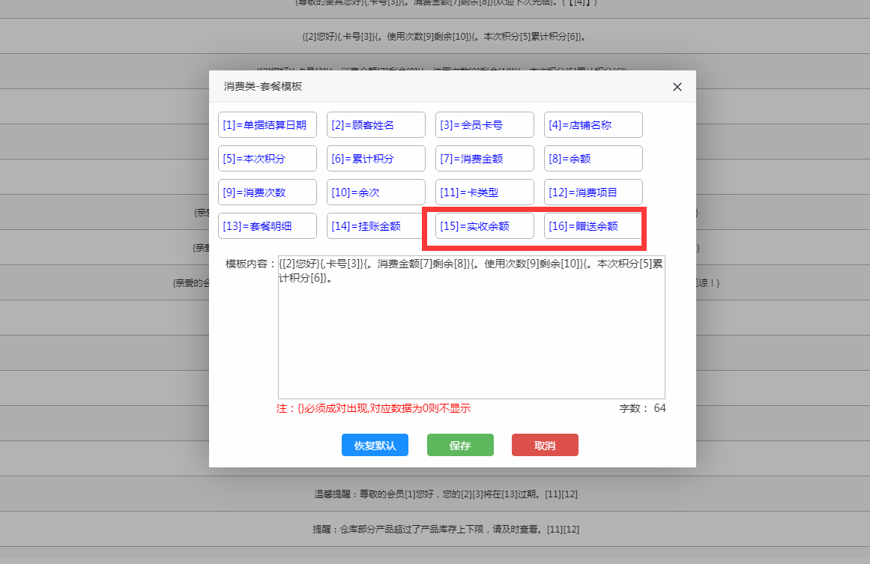Insert the [15]=实收余额 variable
870x564 pixels.
485,226
